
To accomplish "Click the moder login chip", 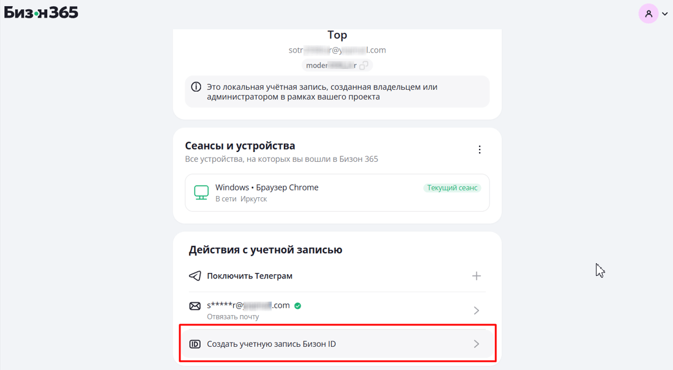I will (x=330, y=65).
